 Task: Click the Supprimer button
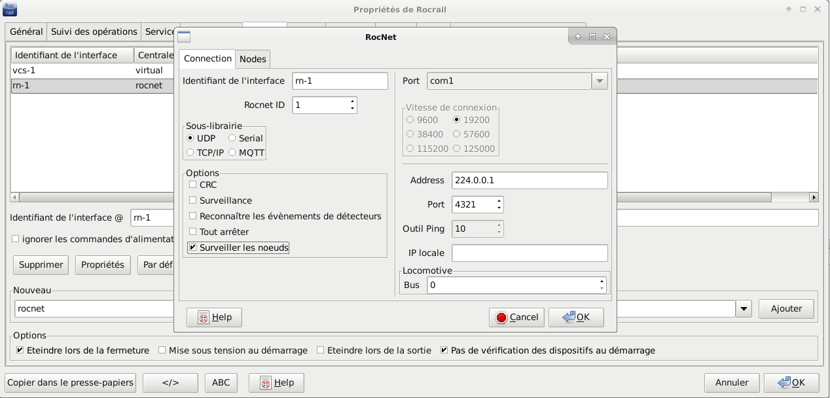coord(41,265)
